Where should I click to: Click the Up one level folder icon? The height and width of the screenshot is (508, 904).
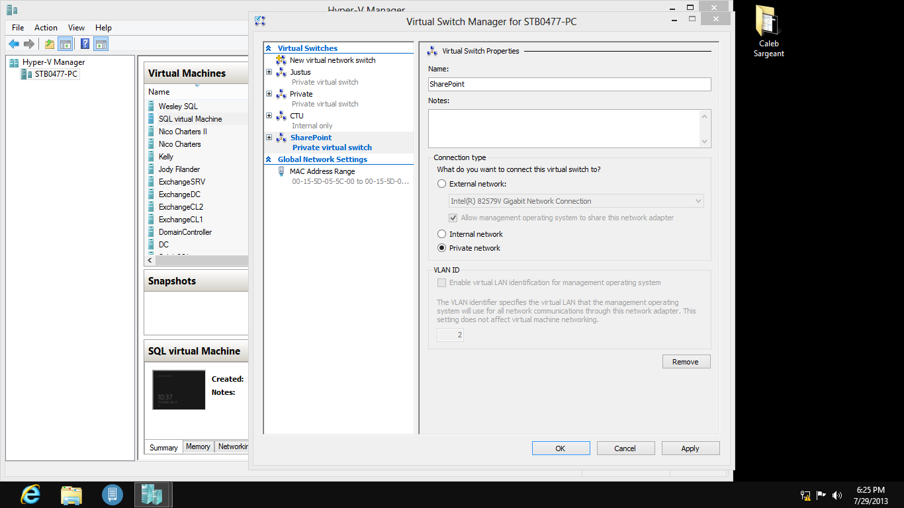[50, 44]
